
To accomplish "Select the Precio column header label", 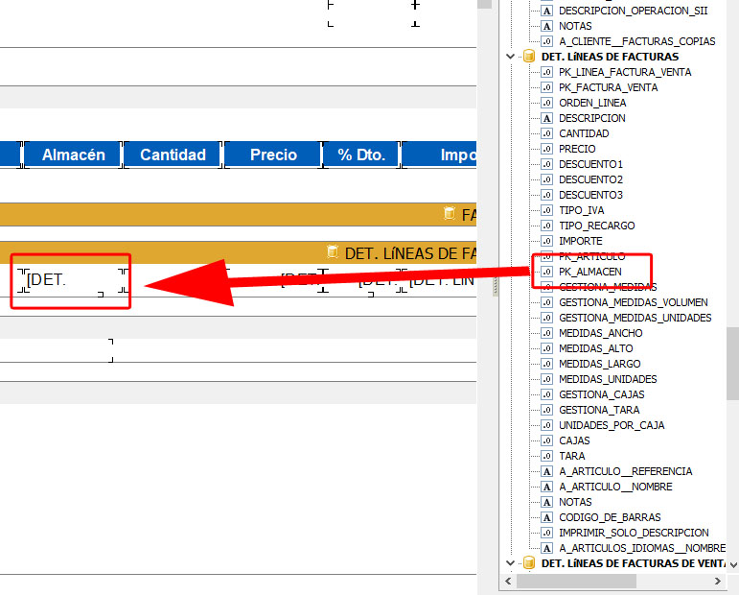I will (273, 155).
